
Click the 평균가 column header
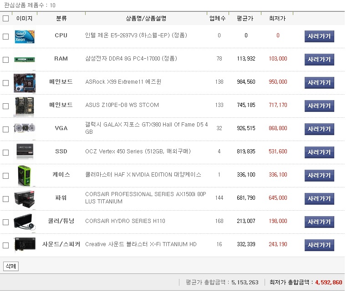coord(245,18)
